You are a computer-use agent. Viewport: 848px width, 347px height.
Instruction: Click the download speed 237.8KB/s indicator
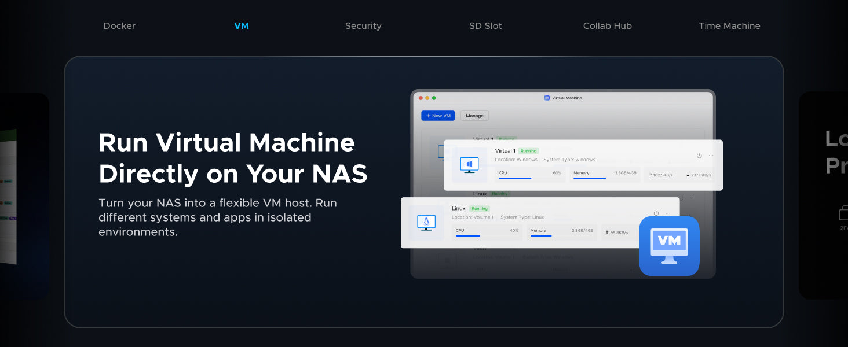pos(698,175)
